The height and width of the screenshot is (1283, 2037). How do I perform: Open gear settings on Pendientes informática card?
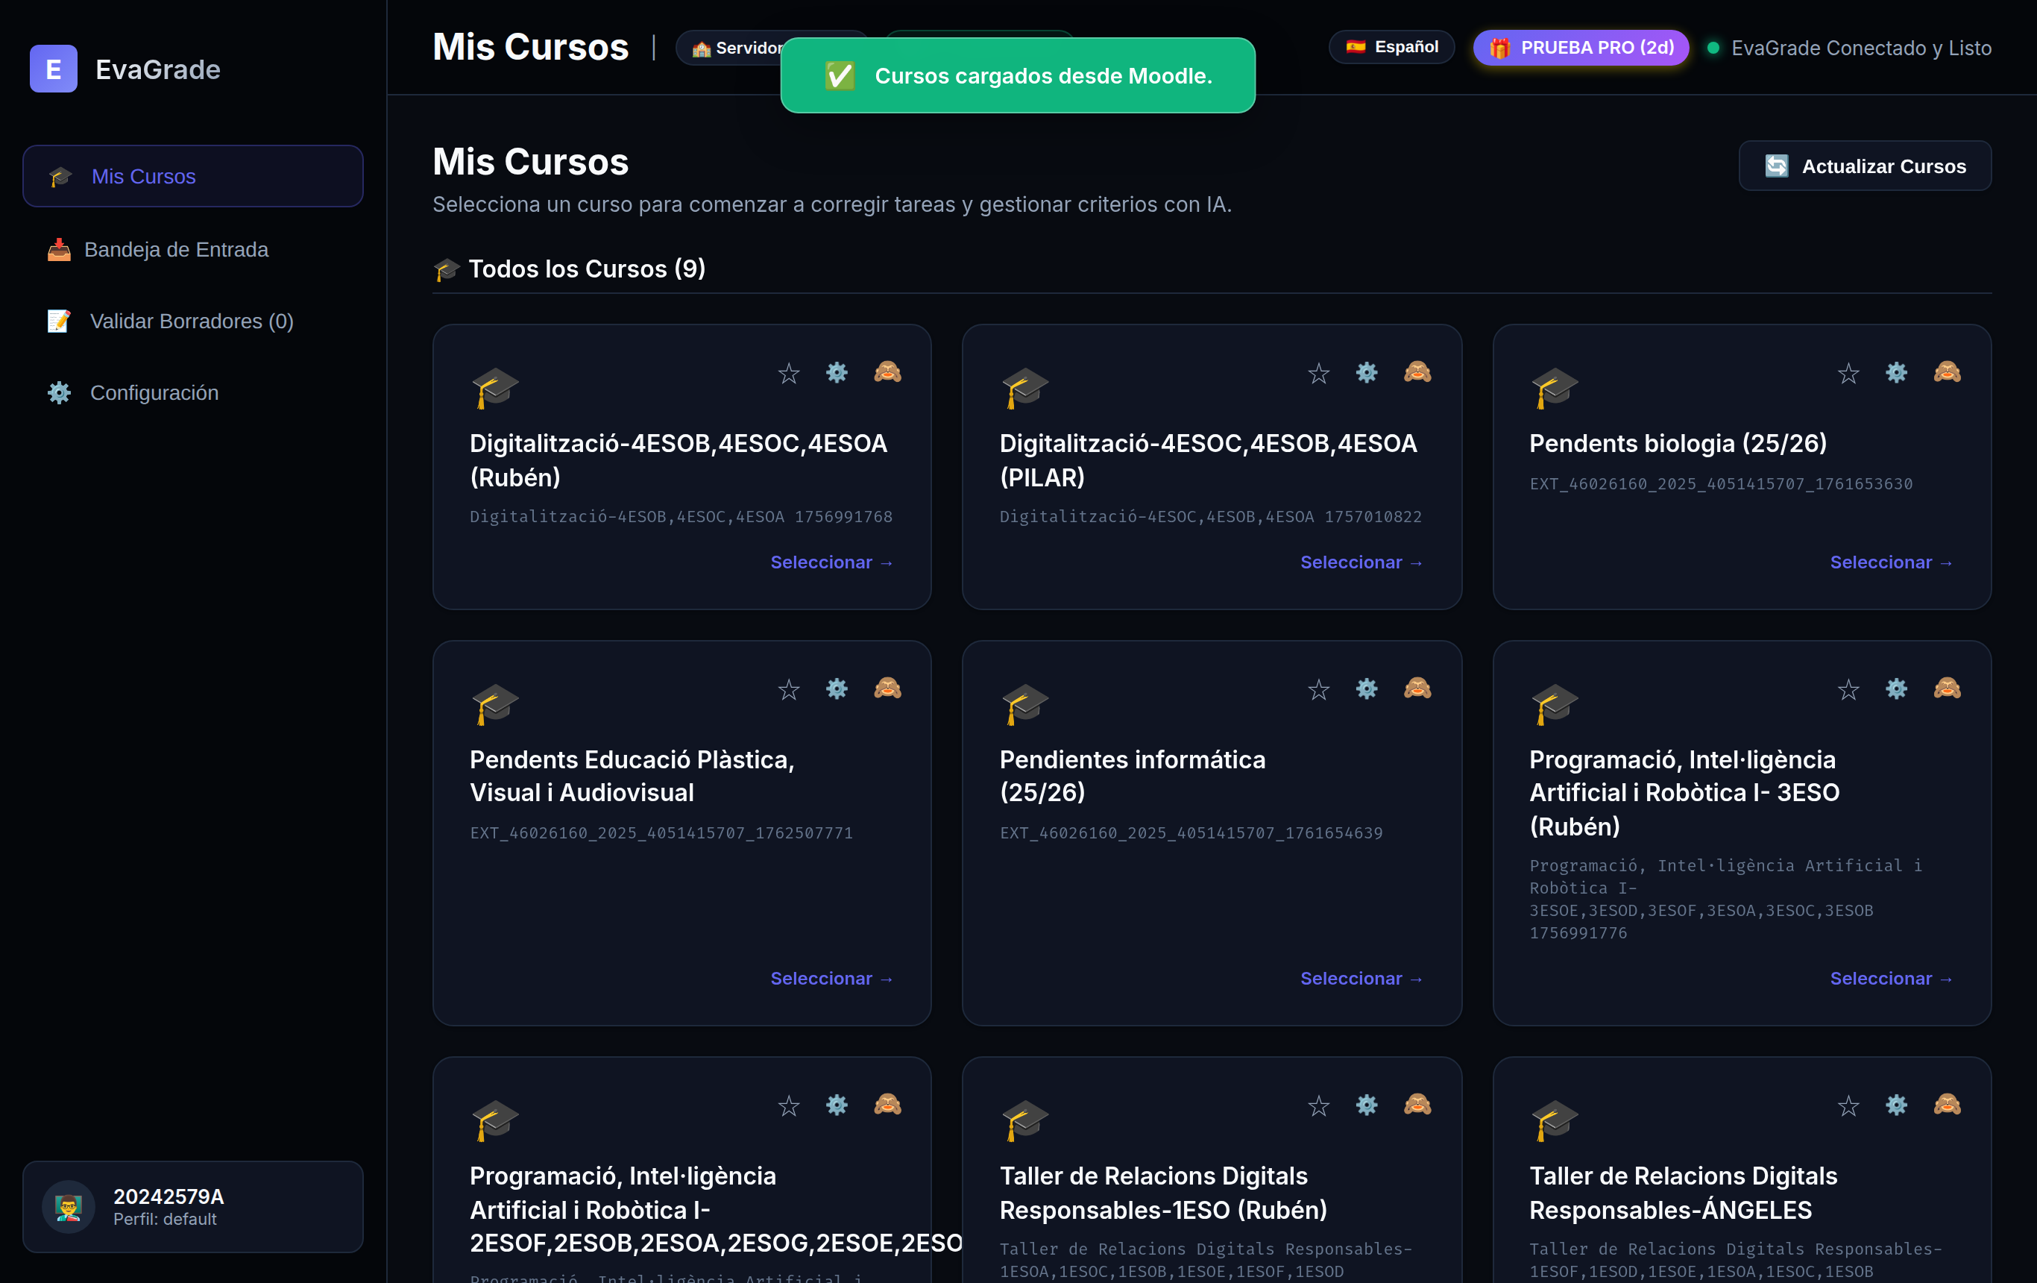pos(1366,689)
